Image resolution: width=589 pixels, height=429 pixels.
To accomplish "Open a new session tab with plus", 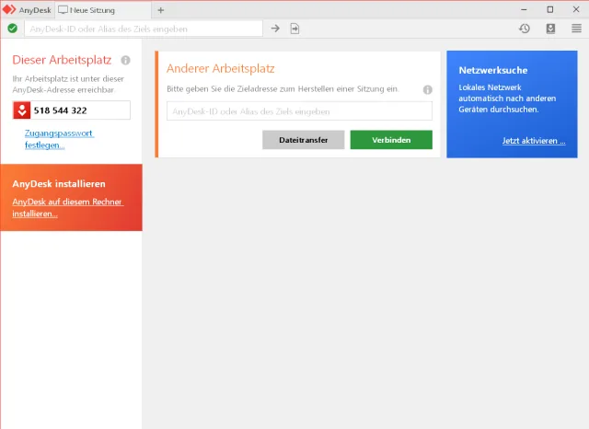I will point(161,10).
